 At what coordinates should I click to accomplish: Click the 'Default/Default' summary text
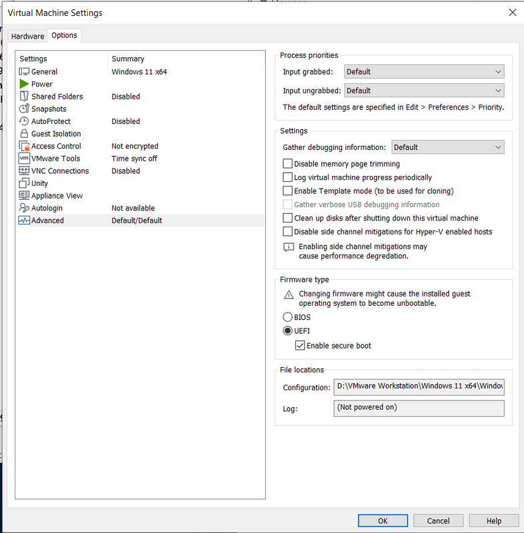pyautogui.click(x=137, y=221)
